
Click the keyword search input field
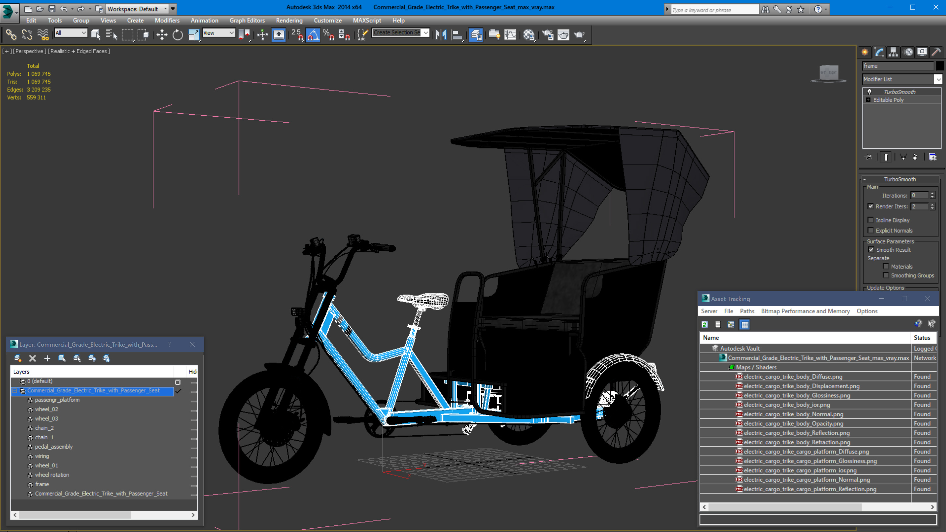coord(714,10)
